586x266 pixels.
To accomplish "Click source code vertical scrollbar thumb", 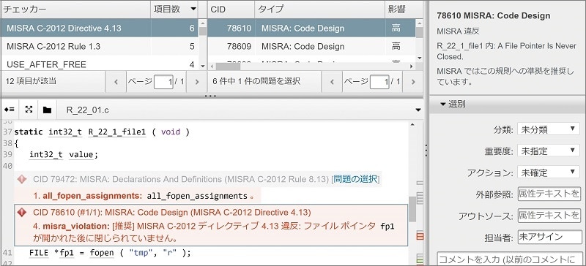I will tap(412, 208).
